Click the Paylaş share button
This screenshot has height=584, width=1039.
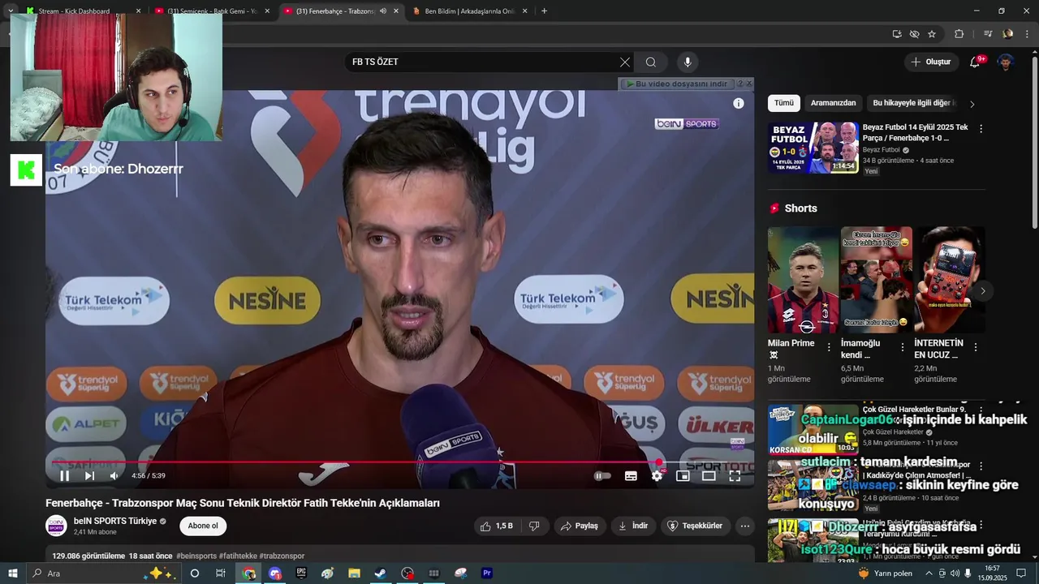580,526
